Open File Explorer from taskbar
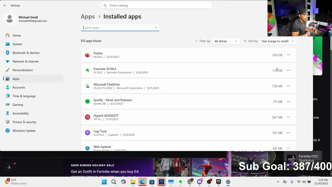Image resolution: width=332 pixels, height=187 pixels. (133, 182)
